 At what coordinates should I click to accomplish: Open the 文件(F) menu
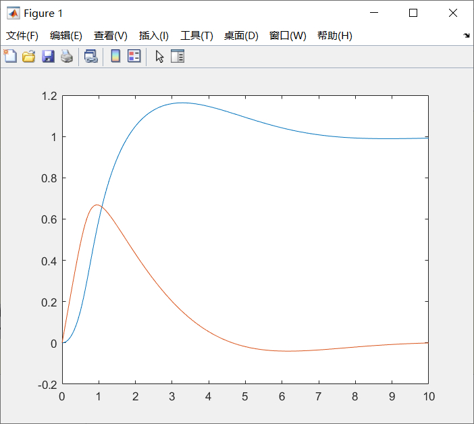pos(22,36)
